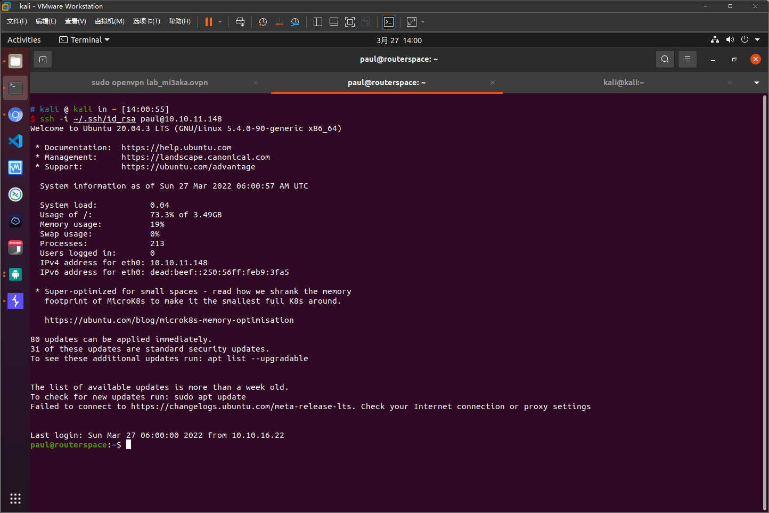769x513 pixels.
Task: Open the 查看(V) menu
Action: [76, 21]
